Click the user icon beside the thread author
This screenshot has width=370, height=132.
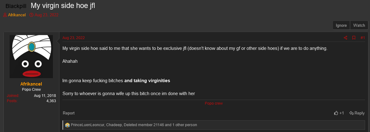pyautogui.click(x=5, y=15)
